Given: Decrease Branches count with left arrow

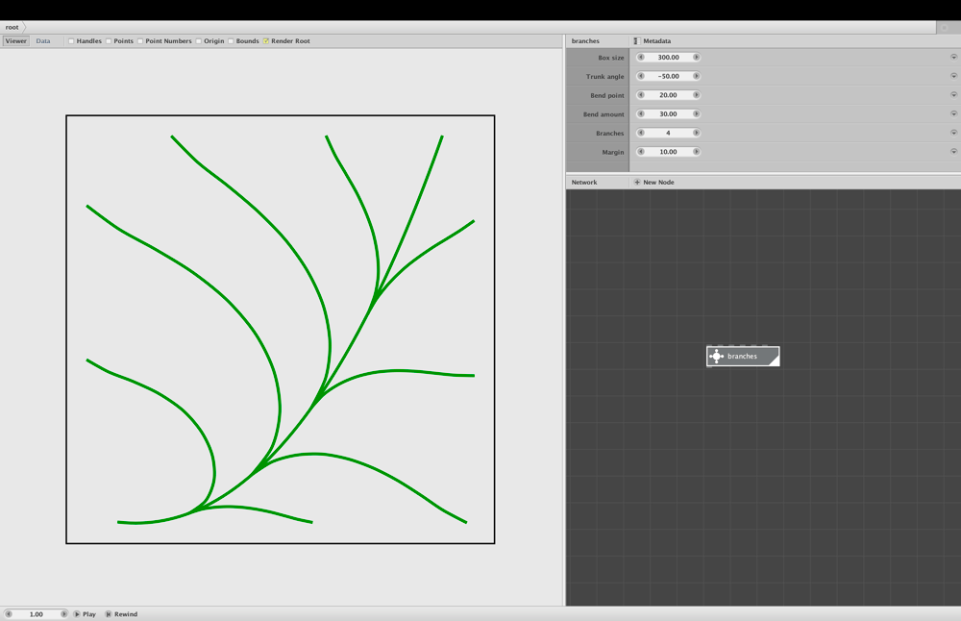Looking at the screenshot, I should [x=641, y=133].
